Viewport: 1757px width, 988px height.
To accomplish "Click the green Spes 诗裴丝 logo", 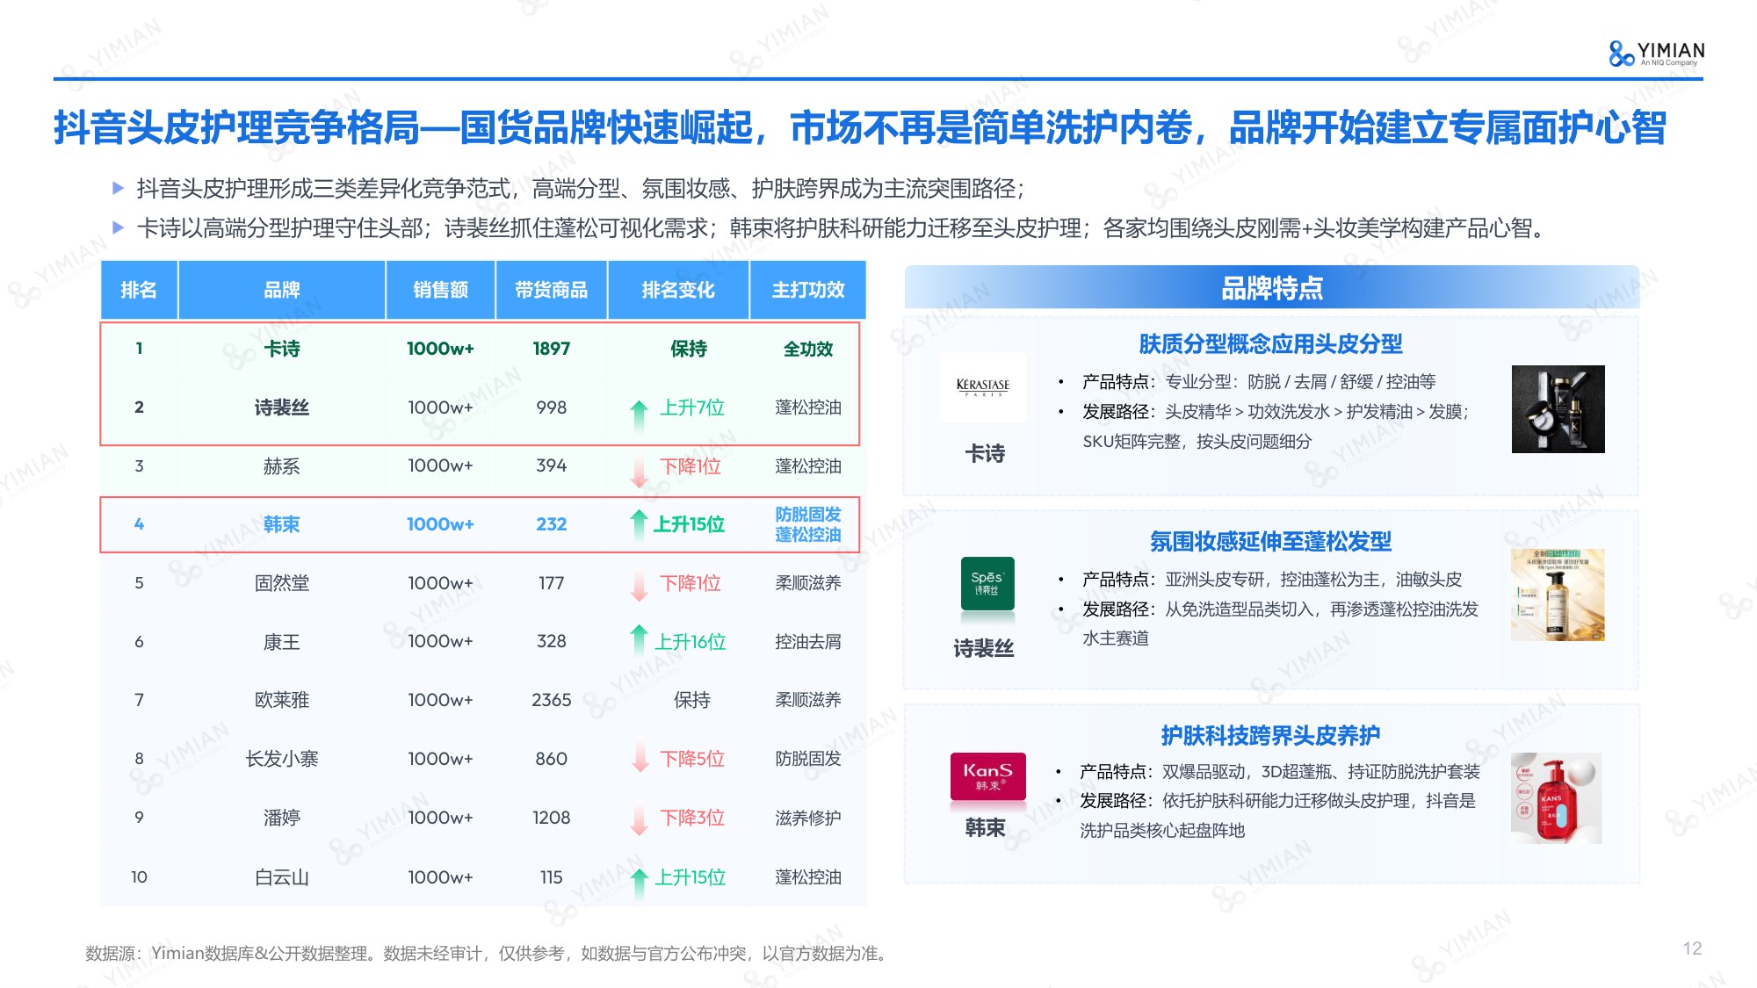I will point(987,583).
